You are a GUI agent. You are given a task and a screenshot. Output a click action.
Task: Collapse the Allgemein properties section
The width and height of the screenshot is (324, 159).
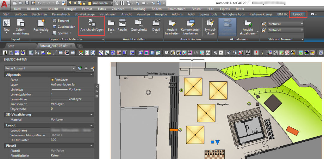[91, 75]
